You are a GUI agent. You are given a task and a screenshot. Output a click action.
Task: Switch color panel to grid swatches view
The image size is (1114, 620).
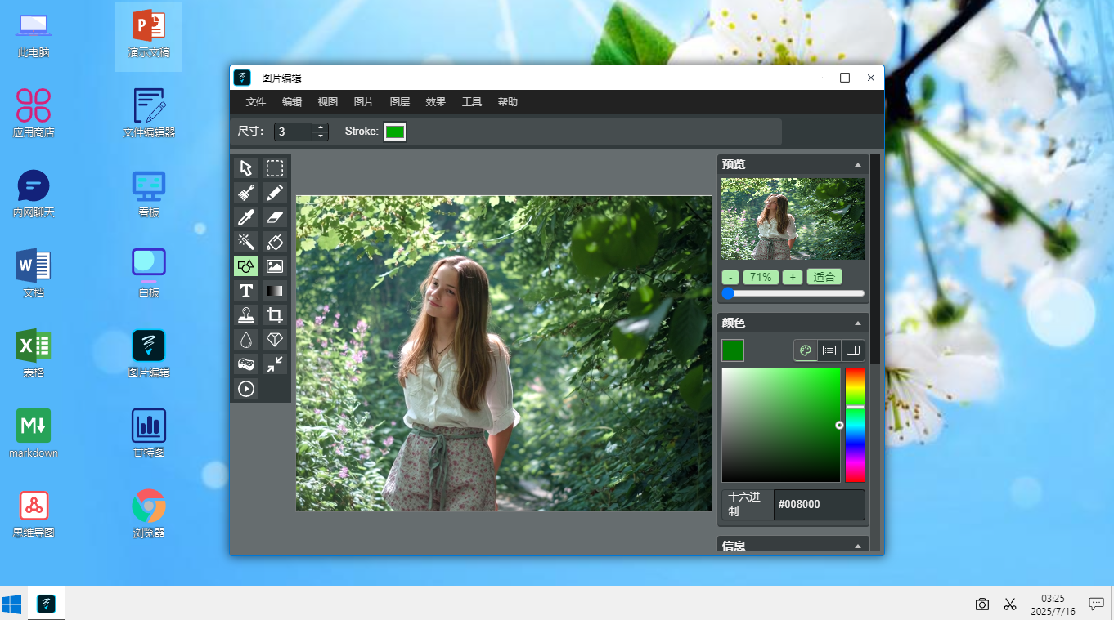pyautogui.click(x=853, y=350)
